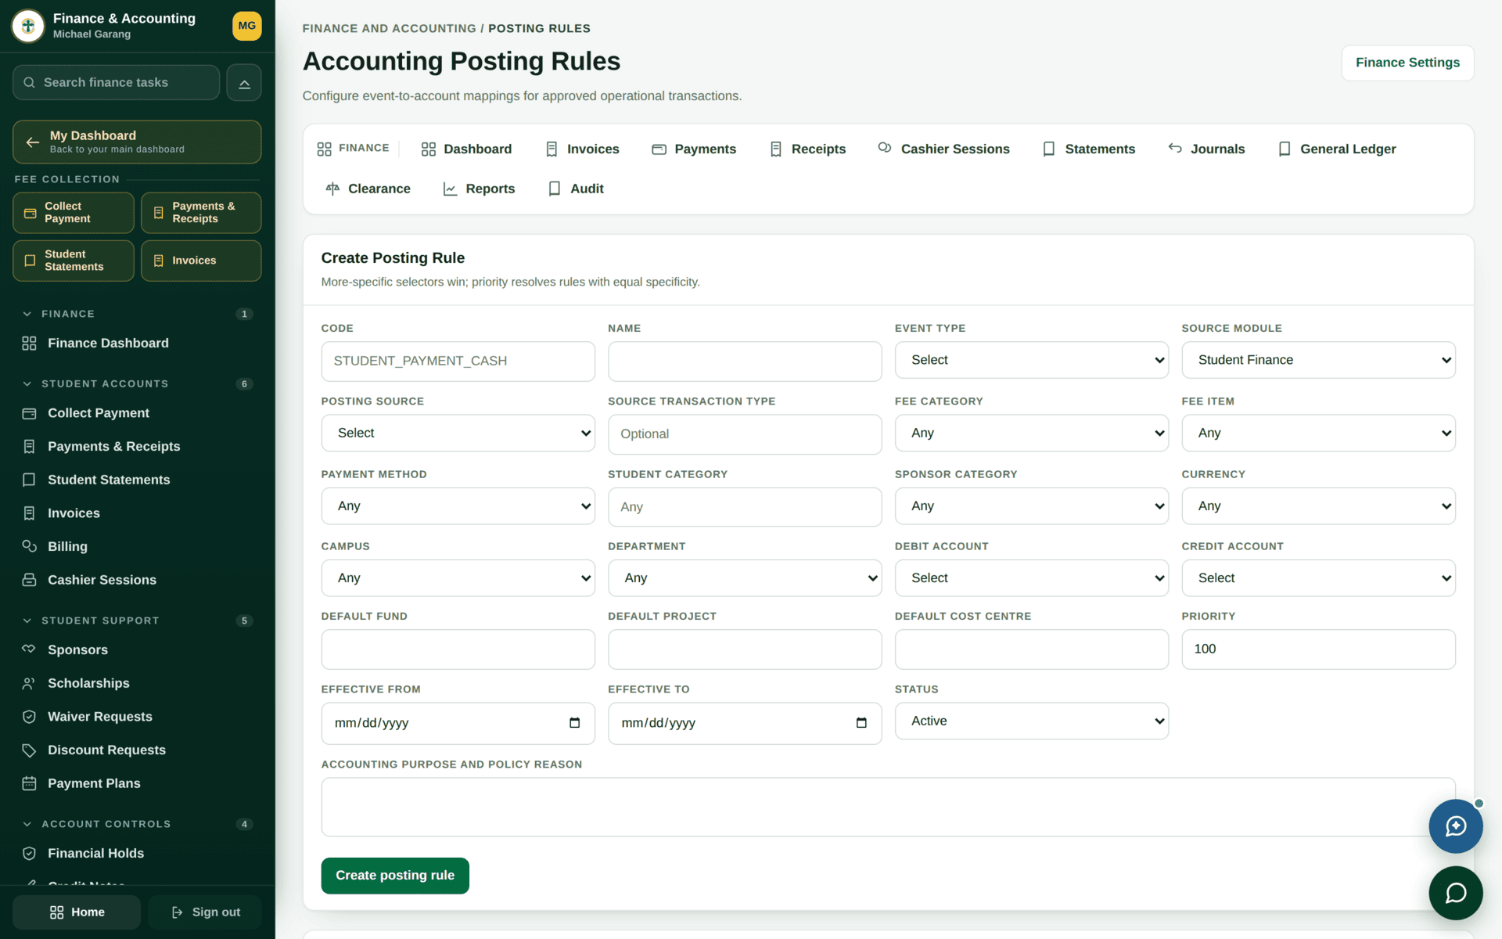Click the Payments & Receipts quick button
The height and width of the screenshot is (939, 1502).
pyautogui.click(x=201, y=213)
